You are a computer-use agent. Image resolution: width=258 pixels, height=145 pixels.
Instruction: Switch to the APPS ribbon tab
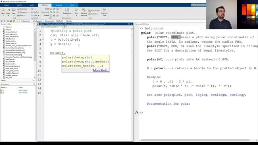[32, 5]
